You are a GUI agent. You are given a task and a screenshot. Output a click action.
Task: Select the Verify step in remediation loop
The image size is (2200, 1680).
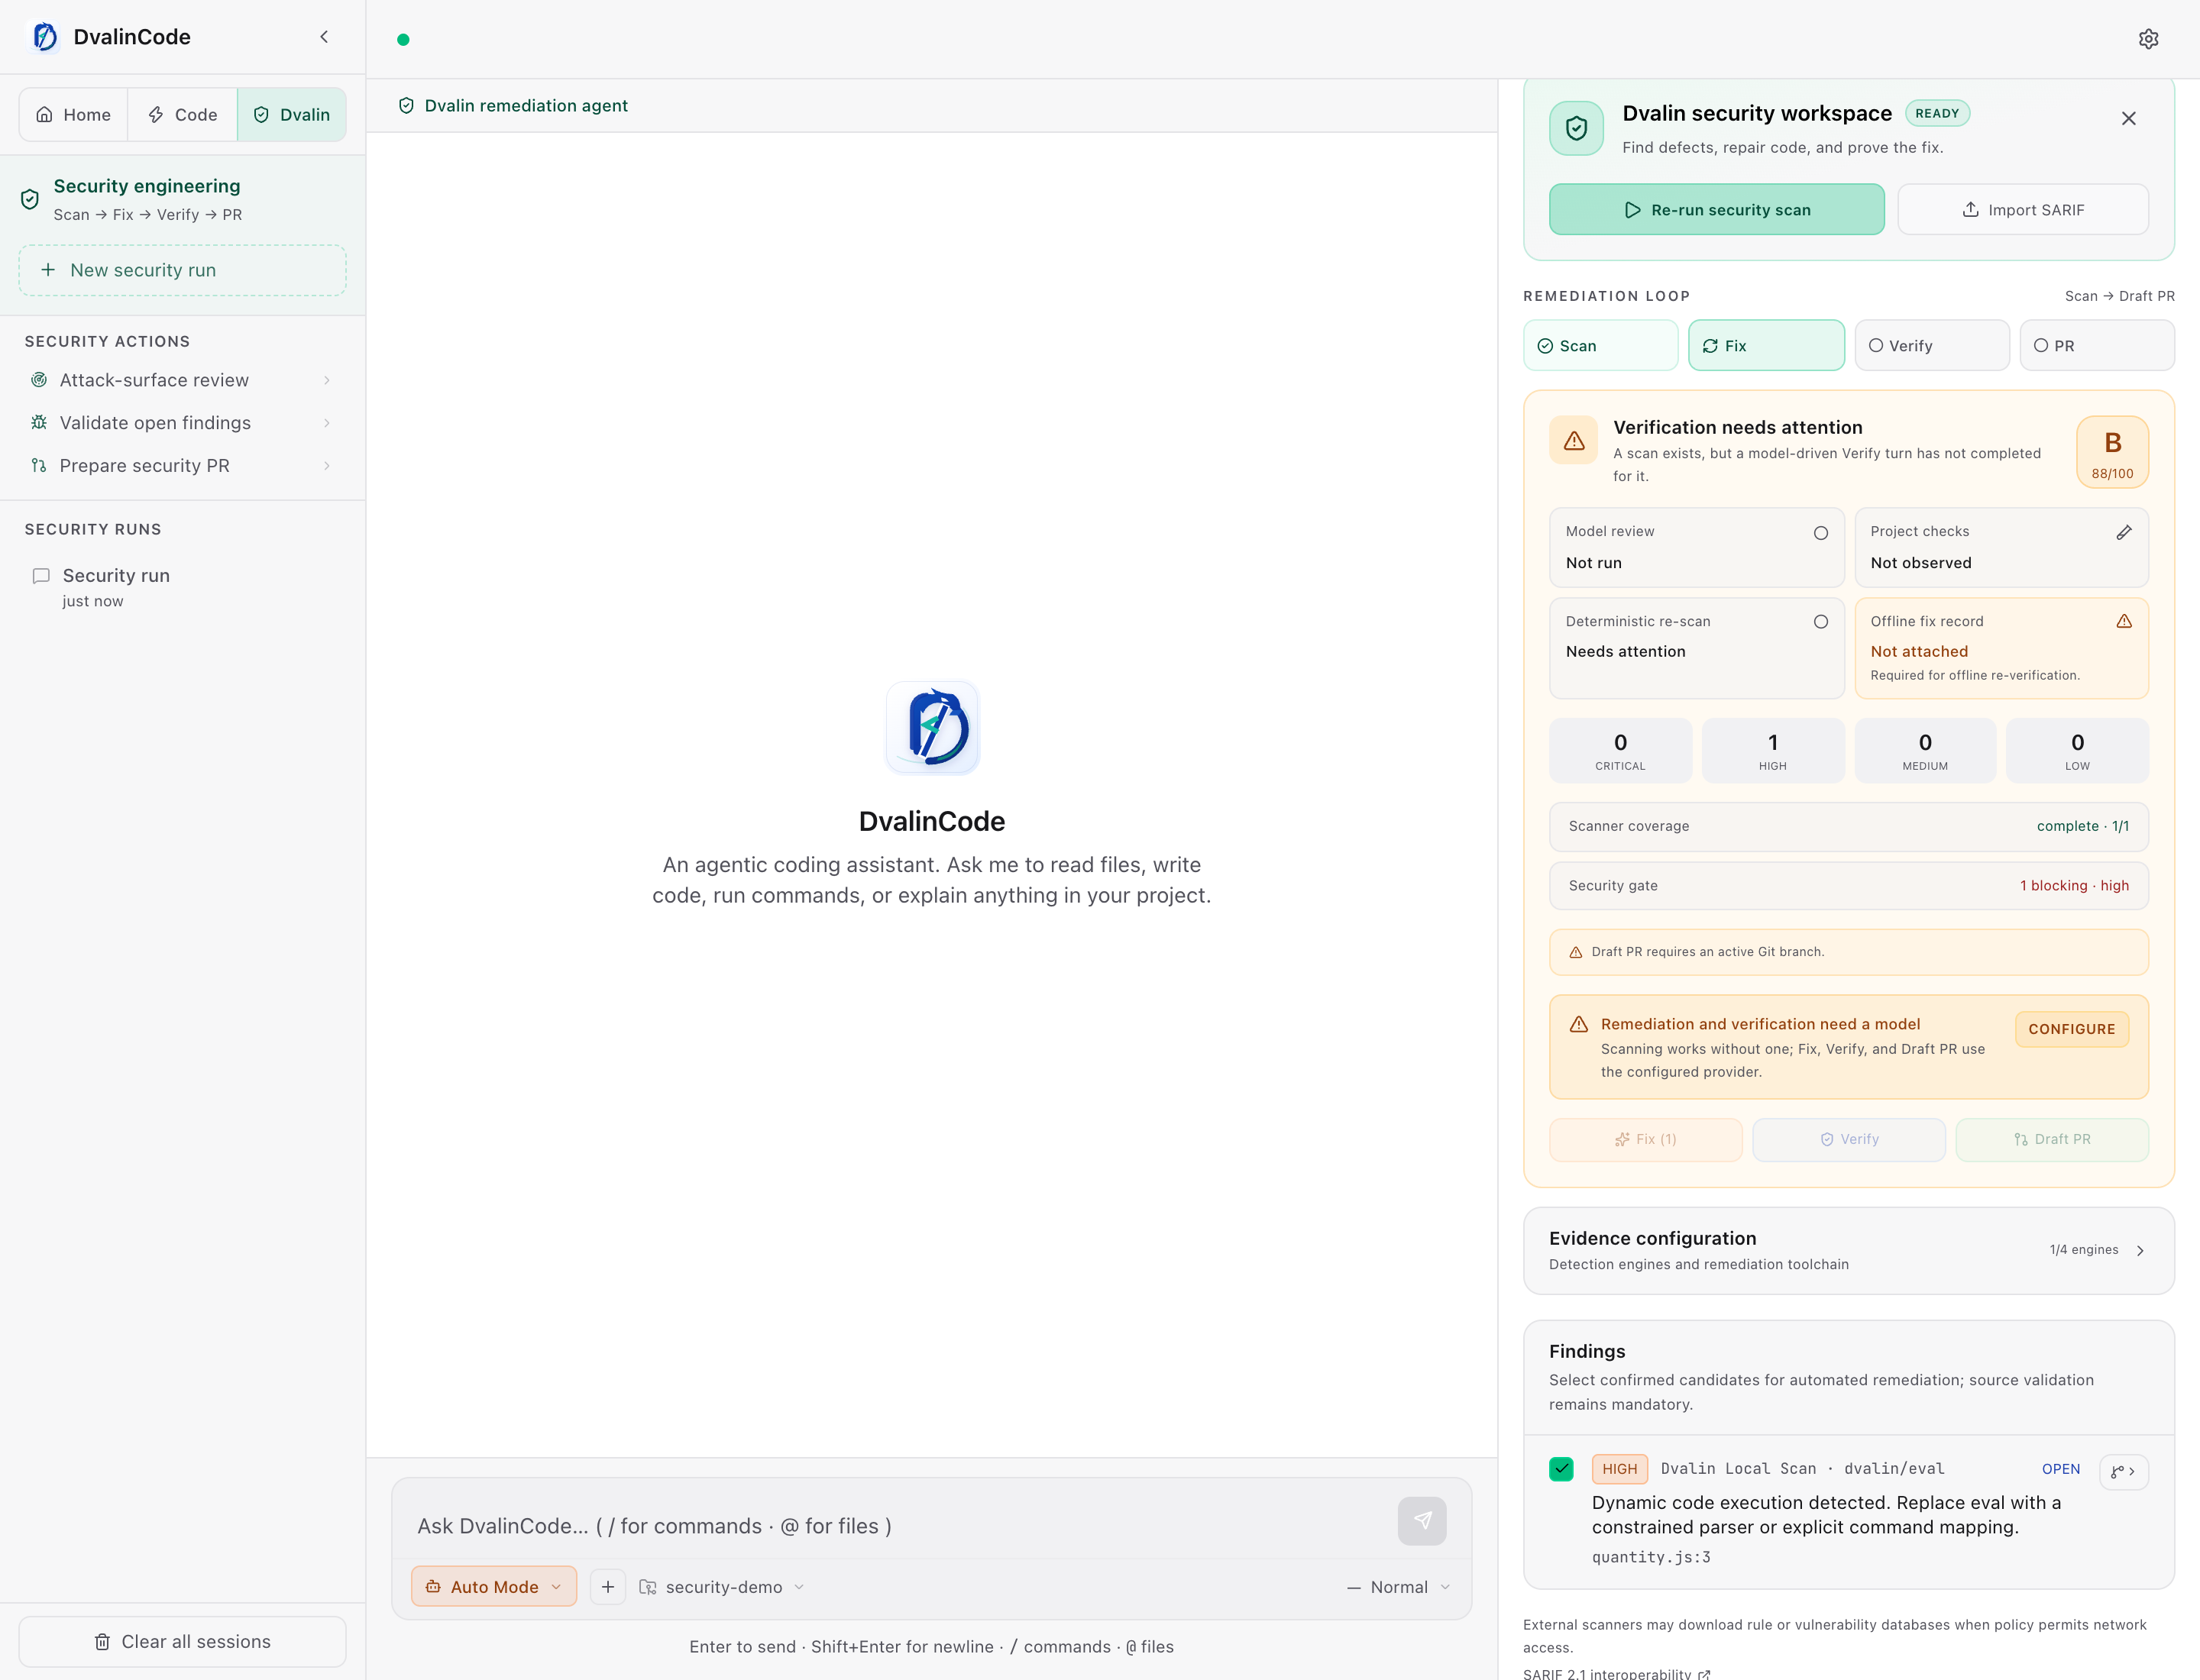coord(1932,346)
